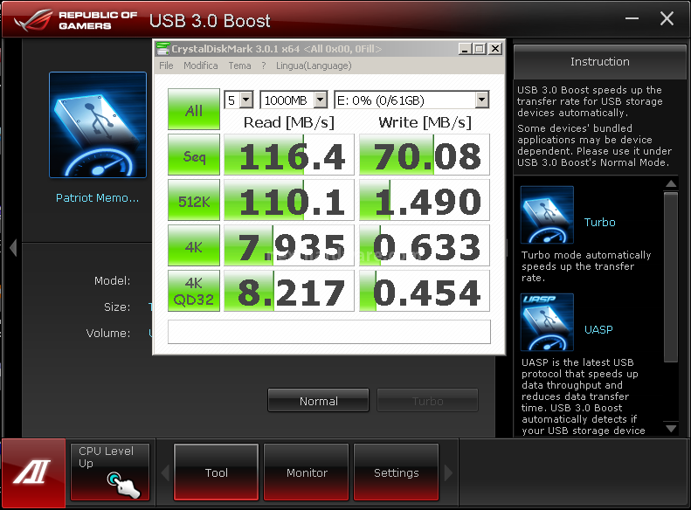Viewport: 691px width, 510px height.
Task: Launch CPU Level Up
Action: tap(110, 472)
